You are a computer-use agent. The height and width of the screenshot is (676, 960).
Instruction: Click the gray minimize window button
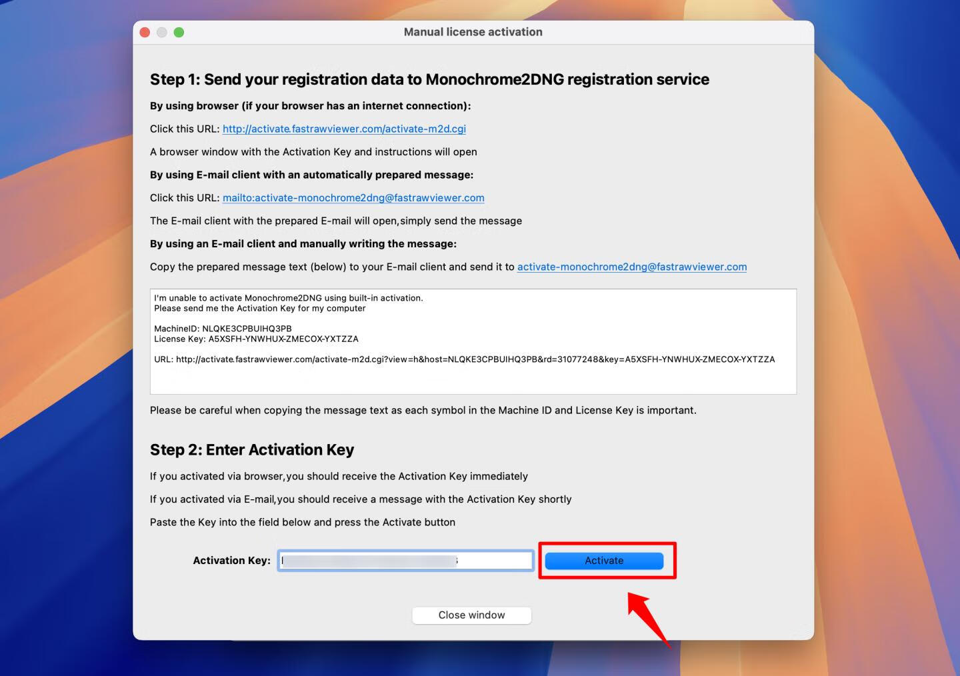click(161, 32)
